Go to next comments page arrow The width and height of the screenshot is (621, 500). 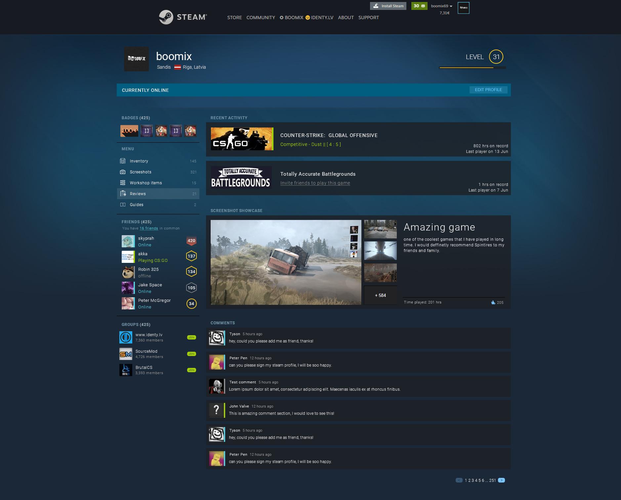click(x=501, y=480)
